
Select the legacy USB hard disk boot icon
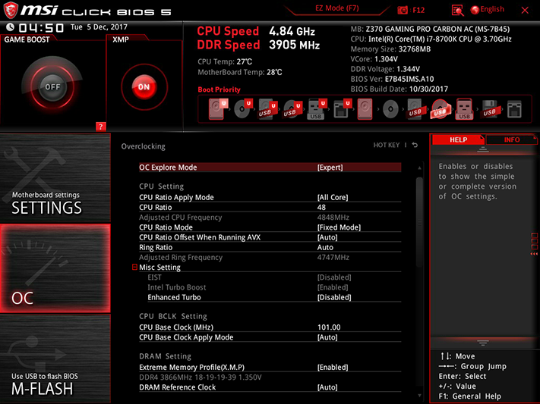point(415,109)
